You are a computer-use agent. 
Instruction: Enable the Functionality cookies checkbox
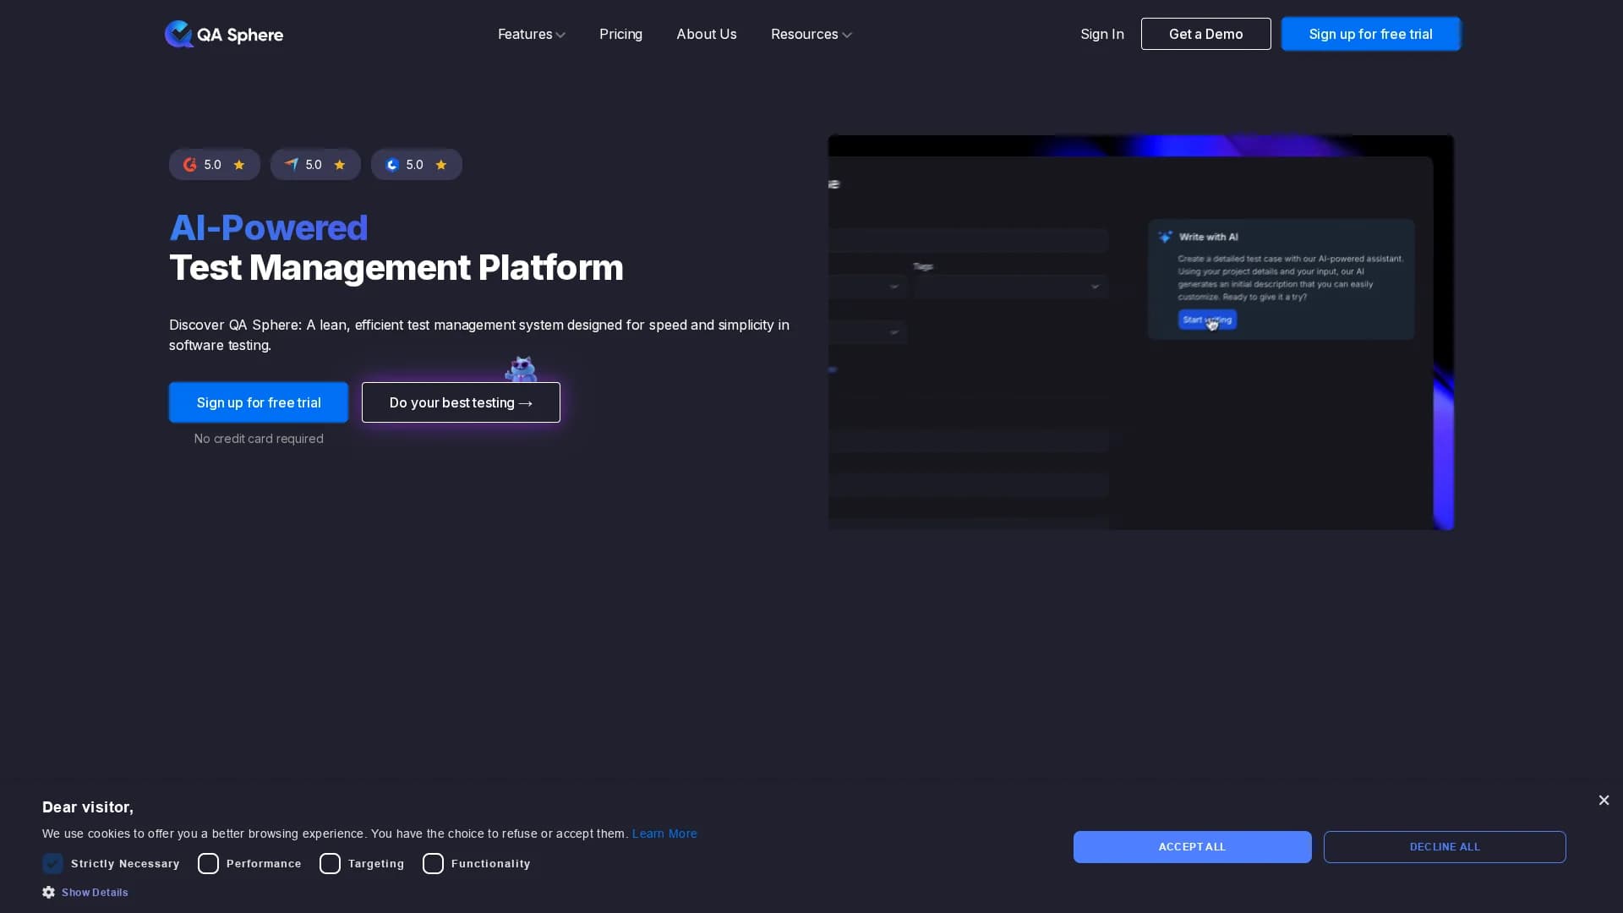[x=433, y=863]
